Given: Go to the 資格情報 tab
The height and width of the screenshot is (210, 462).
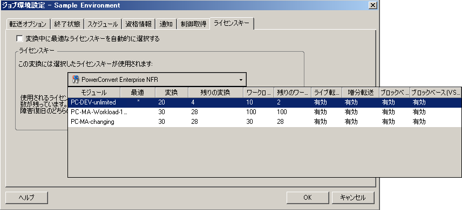Looking at the screenshot, I should tap(139, 24).
